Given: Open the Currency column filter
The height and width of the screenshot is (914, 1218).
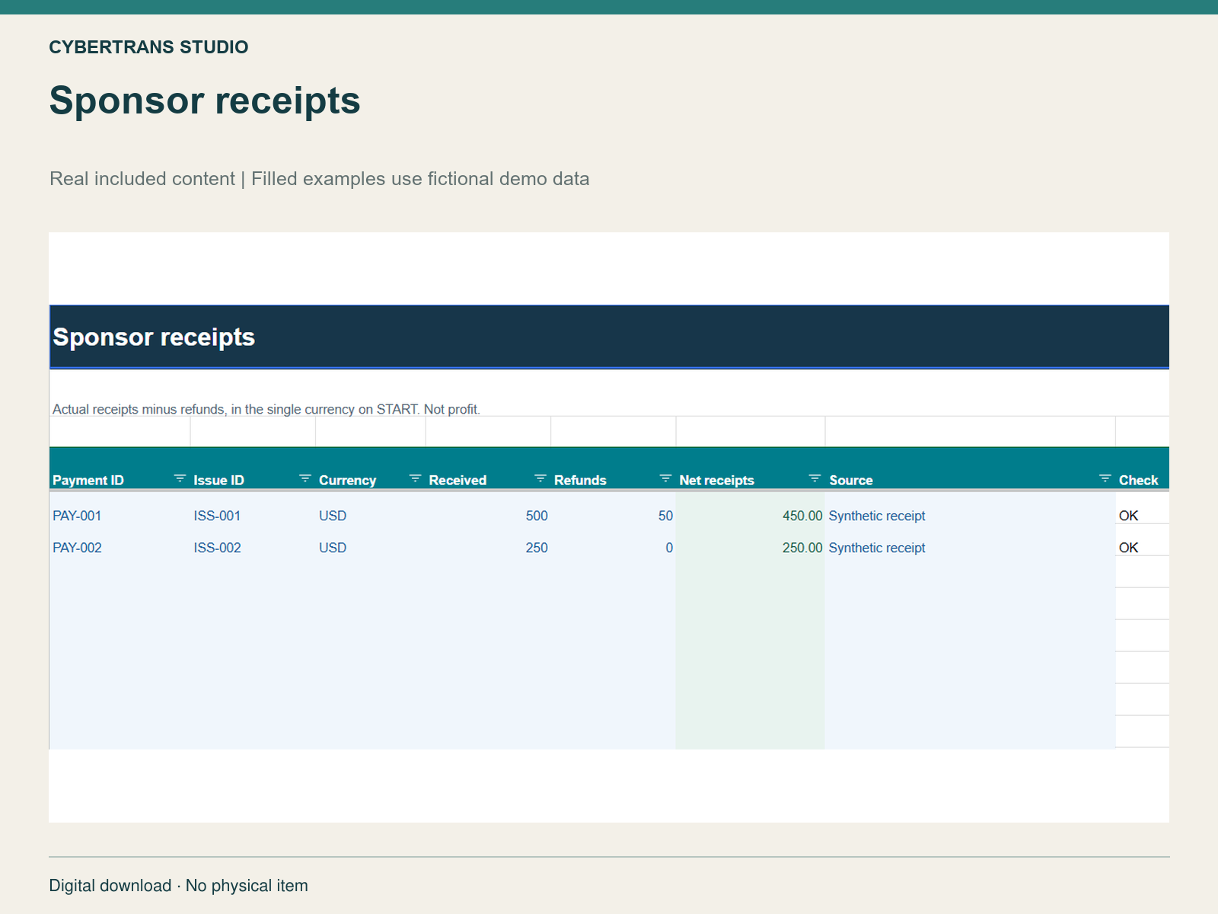Looking at the screenshot, I should [415, 478].
